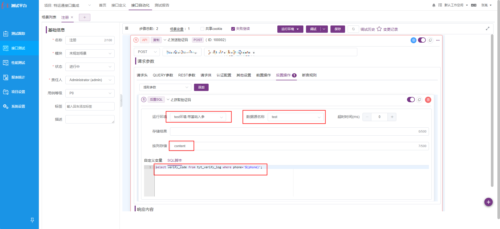The height and width of the screenshot is (229, 500).
Task: Open 数据源名称 dropdown test
Action: (x=296, y=117)
